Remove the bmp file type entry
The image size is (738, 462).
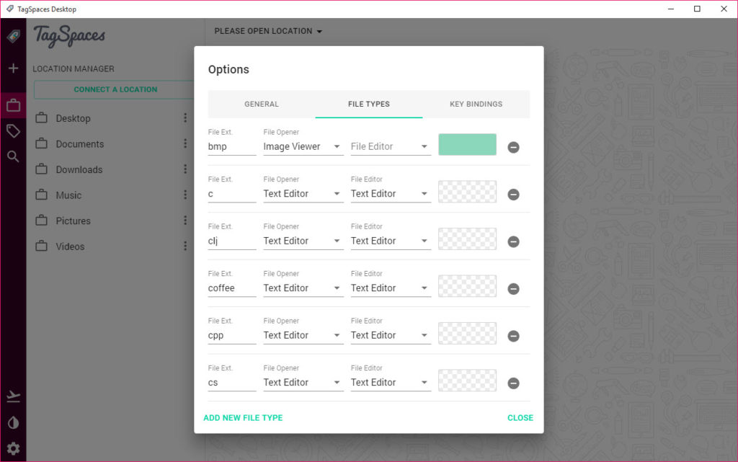click(x=513, y=147)
